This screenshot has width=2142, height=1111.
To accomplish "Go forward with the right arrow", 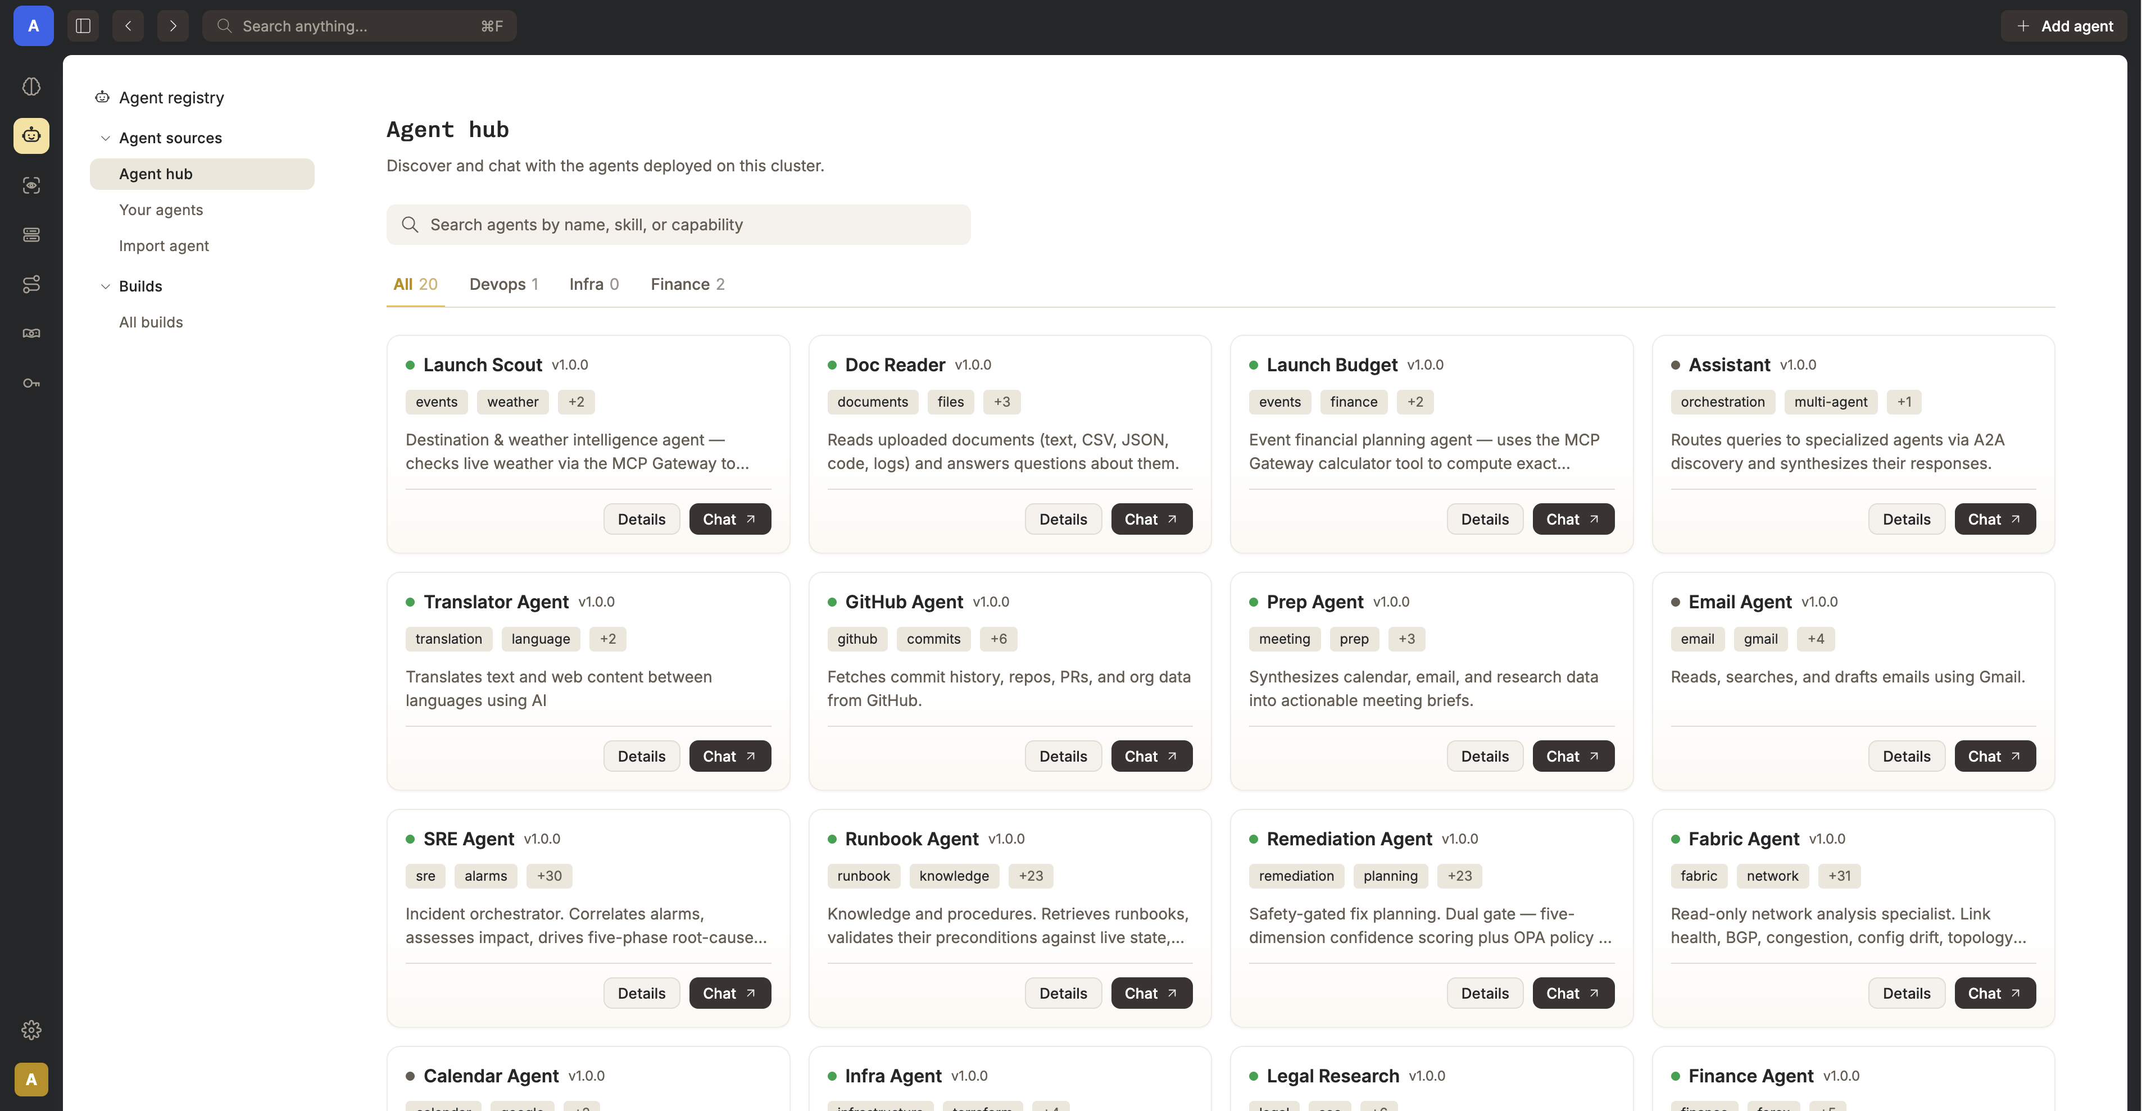I will [x=173, y=26].
